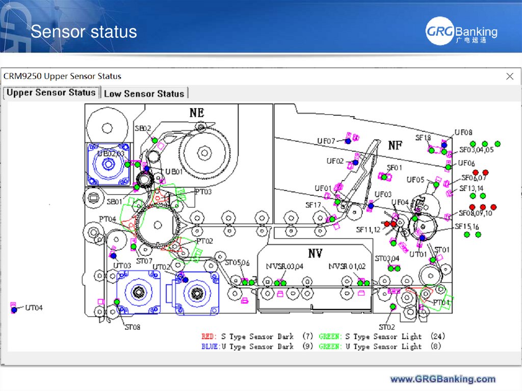Toggle the blue UT01 sensor indicator
This screenshot has height=391, width=522.
tap(422, 238)
